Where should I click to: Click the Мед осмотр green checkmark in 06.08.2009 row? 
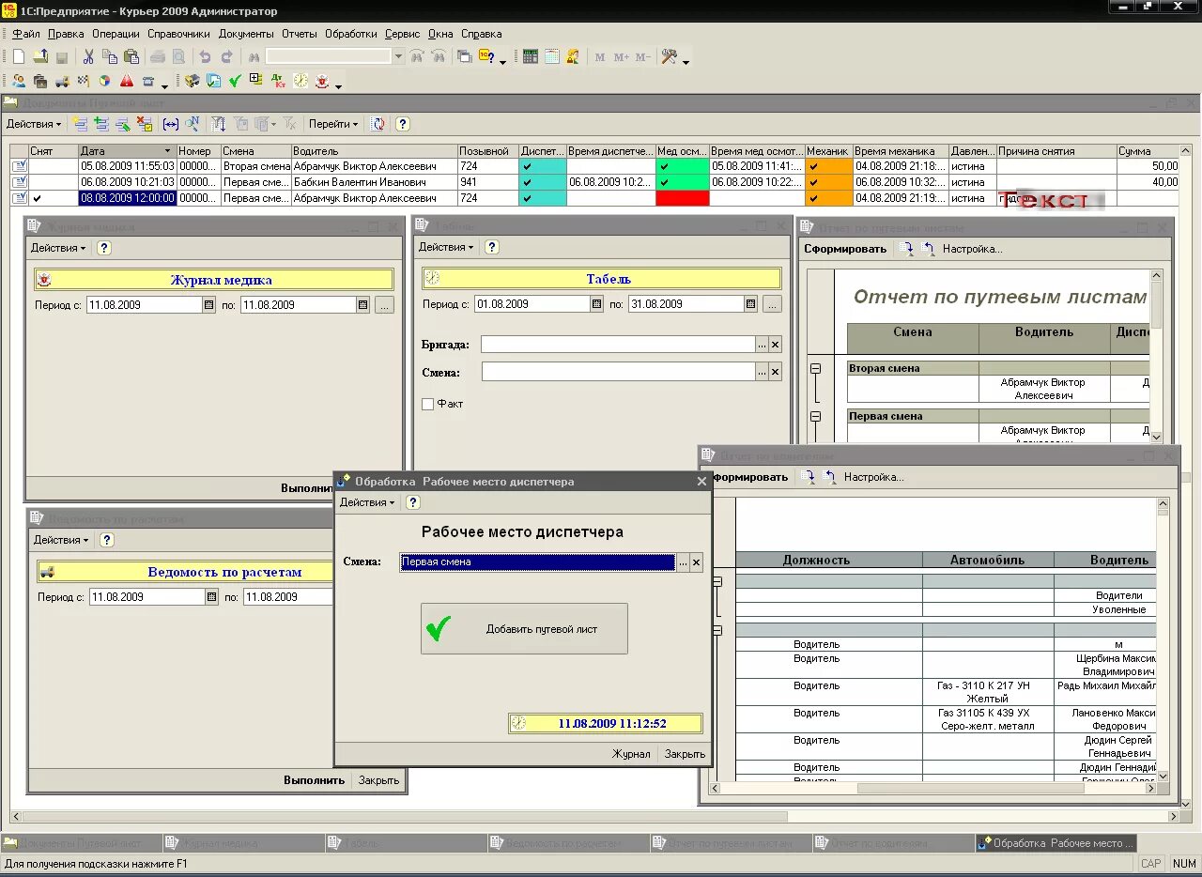click(665, 183)
